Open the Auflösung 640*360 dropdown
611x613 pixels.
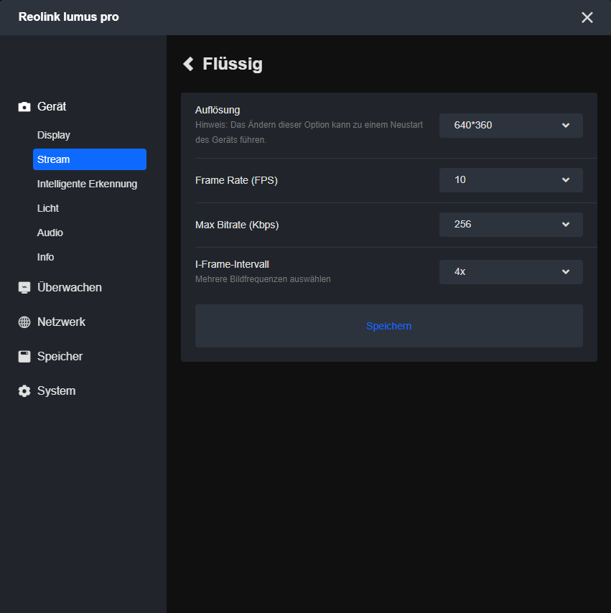coord(511,126)
